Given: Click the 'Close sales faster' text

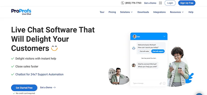Looking at the screenshot, I should click(27, 66).
